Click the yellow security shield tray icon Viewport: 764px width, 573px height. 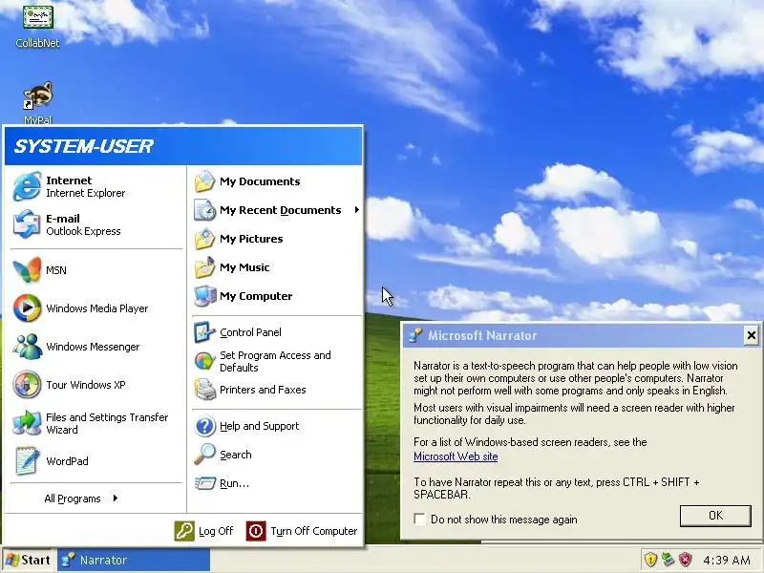(650, 560)
